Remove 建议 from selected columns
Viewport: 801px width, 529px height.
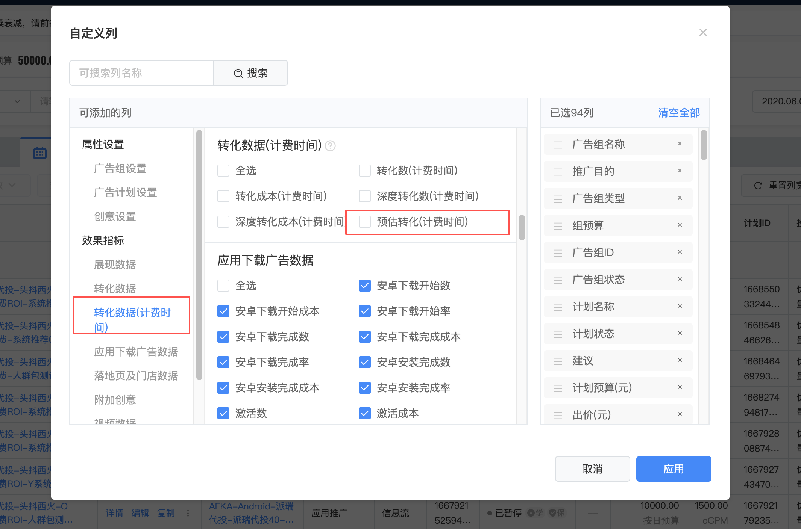point(680,360)
